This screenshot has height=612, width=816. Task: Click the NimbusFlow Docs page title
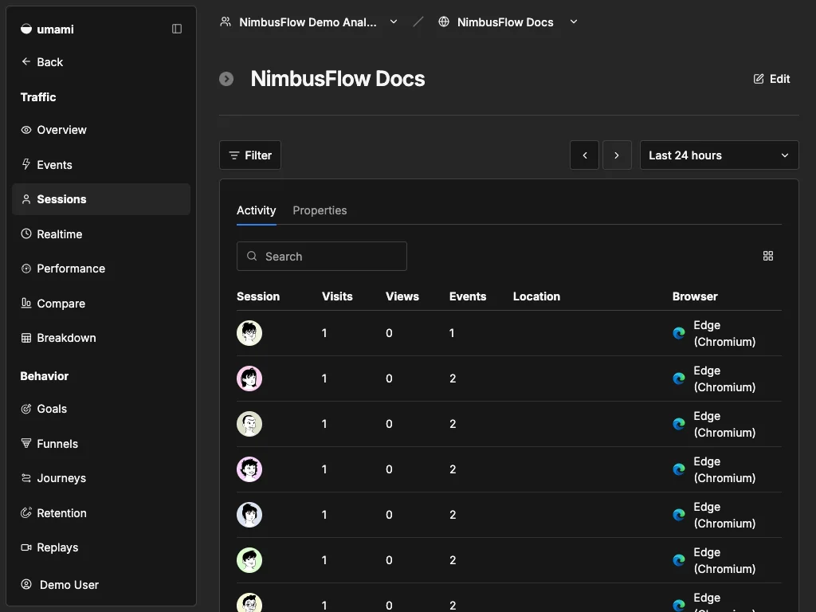tap(338, 79)
